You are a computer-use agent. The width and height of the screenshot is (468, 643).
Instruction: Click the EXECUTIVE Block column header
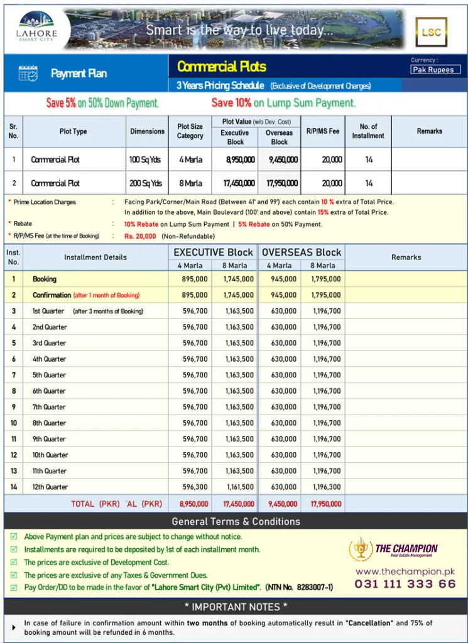tap(214, 252)
